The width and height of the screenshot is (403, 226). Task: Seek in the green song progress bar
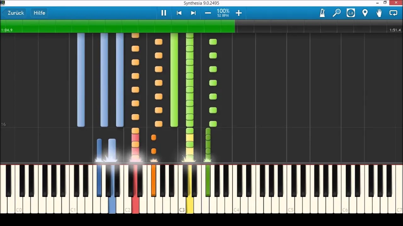coord(117,26)
